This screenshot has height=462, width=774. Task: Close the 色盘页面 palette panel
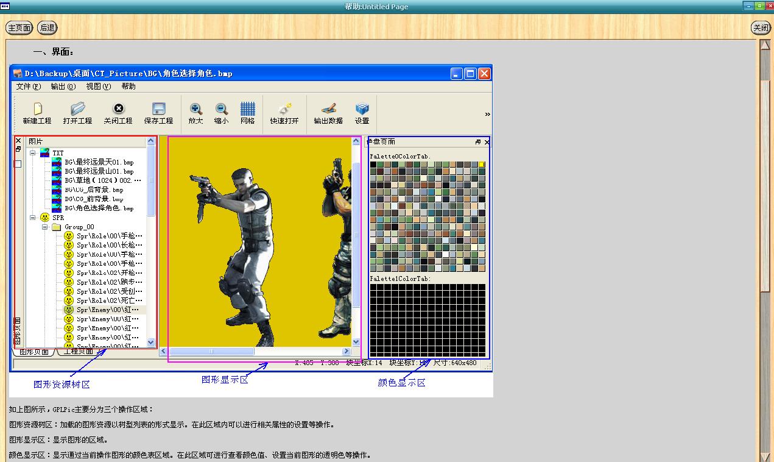(x=487, y=142)
